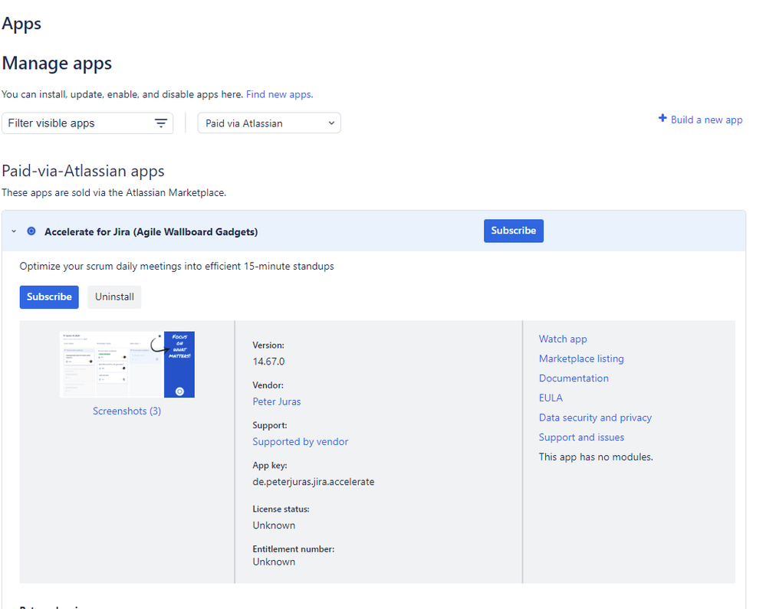
Task: Open the Marketplace listing link
Action: [x=581, y=359]
